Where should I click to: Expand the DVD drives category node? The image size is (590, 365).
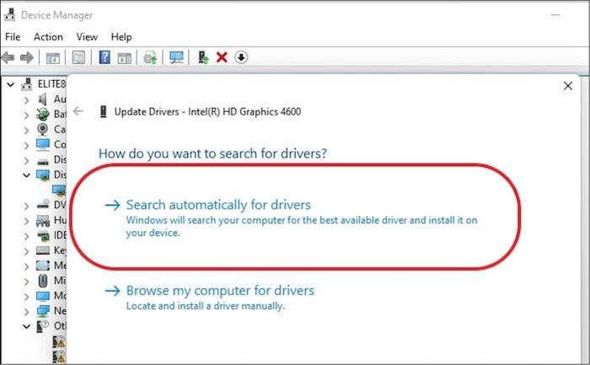click(x=26, y=206)
